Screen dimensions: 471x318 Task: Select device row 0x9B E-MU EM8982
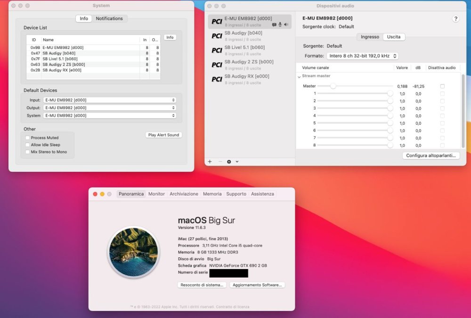pyautogui.click(x=93, y=48)
